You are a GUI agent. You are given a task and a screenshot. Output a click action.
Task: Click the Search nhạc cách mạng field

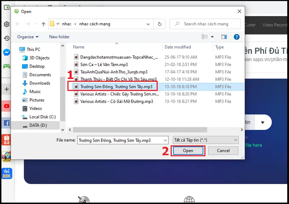coord(205,24)
